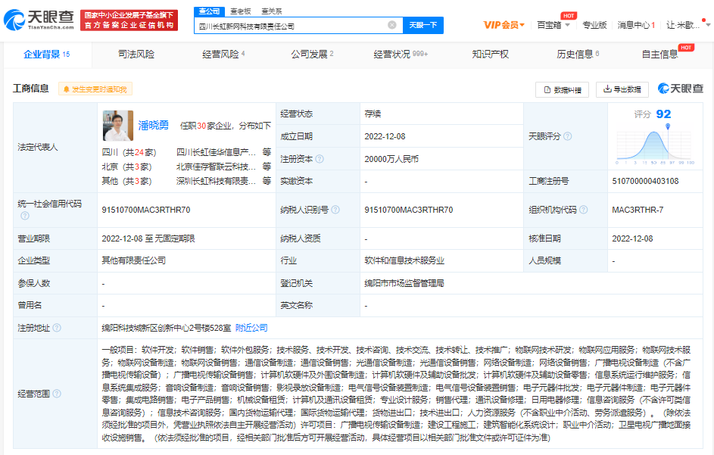This screenshot has height=455, width=714.
Task: Expand the VIP会员 dropdown
Action: click(504, 25)
